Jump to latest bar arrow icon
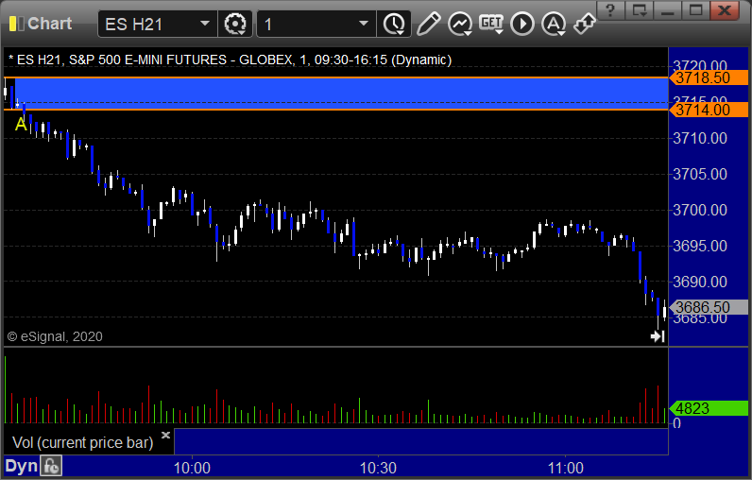The width and height of the screenshot is (752, 480). [658, 336]
